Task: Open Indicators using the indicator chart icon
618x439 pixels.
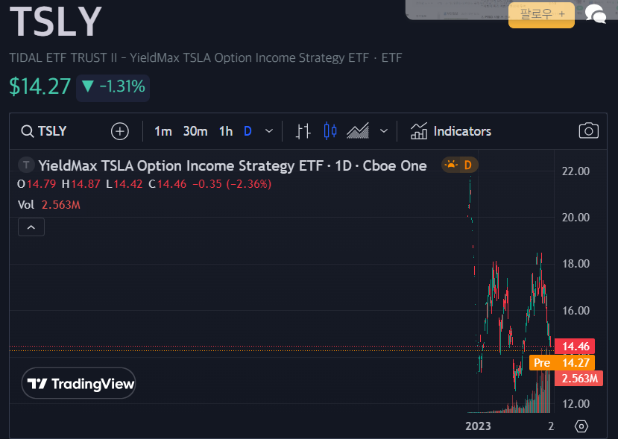Action: [451, 130]
